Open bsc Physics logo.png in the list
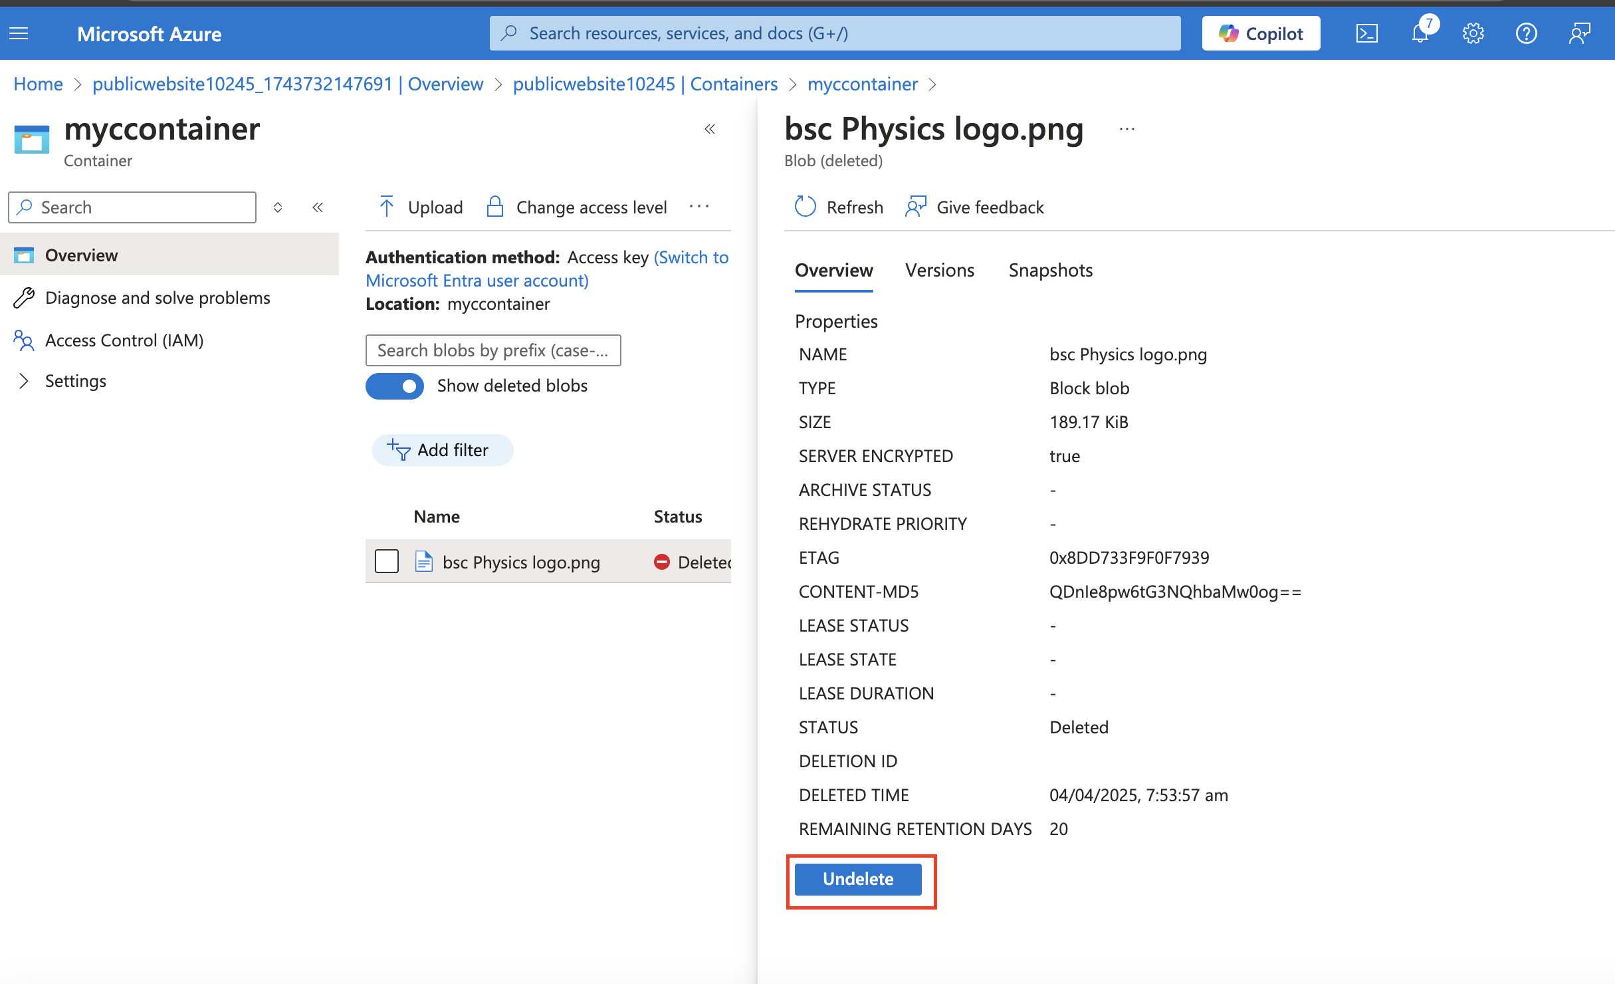 click(521, 562)
